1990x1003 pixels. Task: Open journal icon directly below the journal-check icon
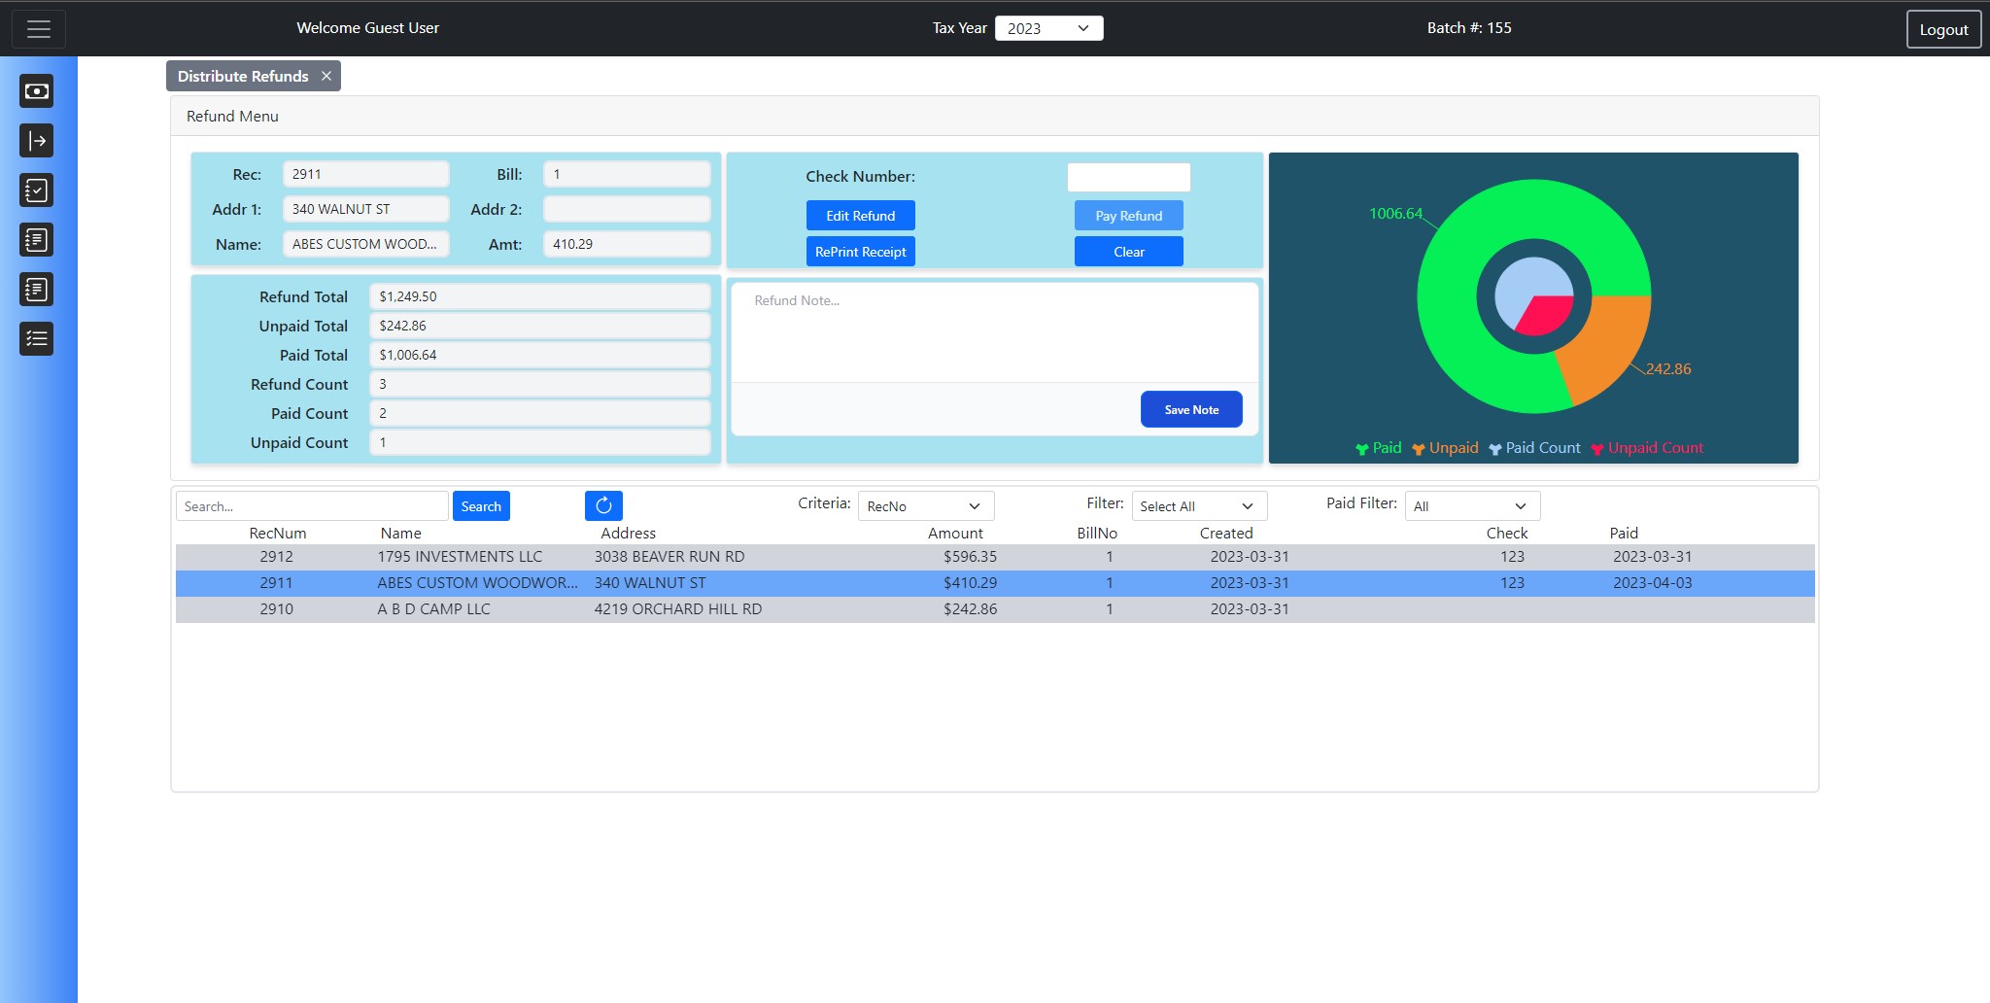coord(37,240)
